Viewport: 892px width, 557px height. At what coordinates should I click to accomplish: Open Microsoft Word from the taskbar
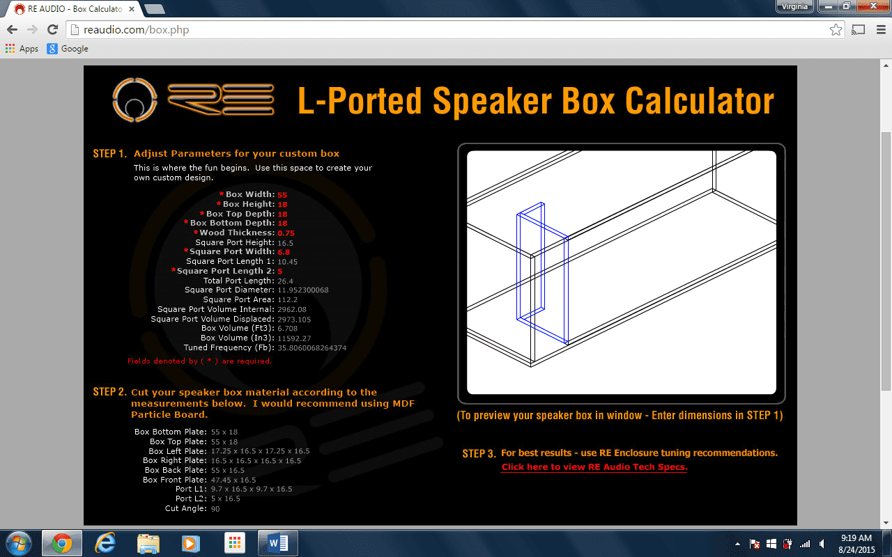pyautogui.click(x=277, y=543)
